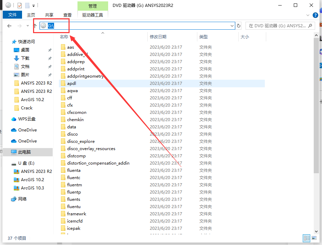This screenshot has width=322, height=245.
Task: Open ArcGIS 10.3 archive under U 盘
Action: click(x=29, y=188)
